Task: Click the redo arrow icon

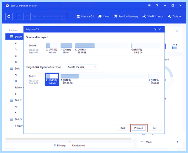Action: pyautogui.click(x=27, y=16)
